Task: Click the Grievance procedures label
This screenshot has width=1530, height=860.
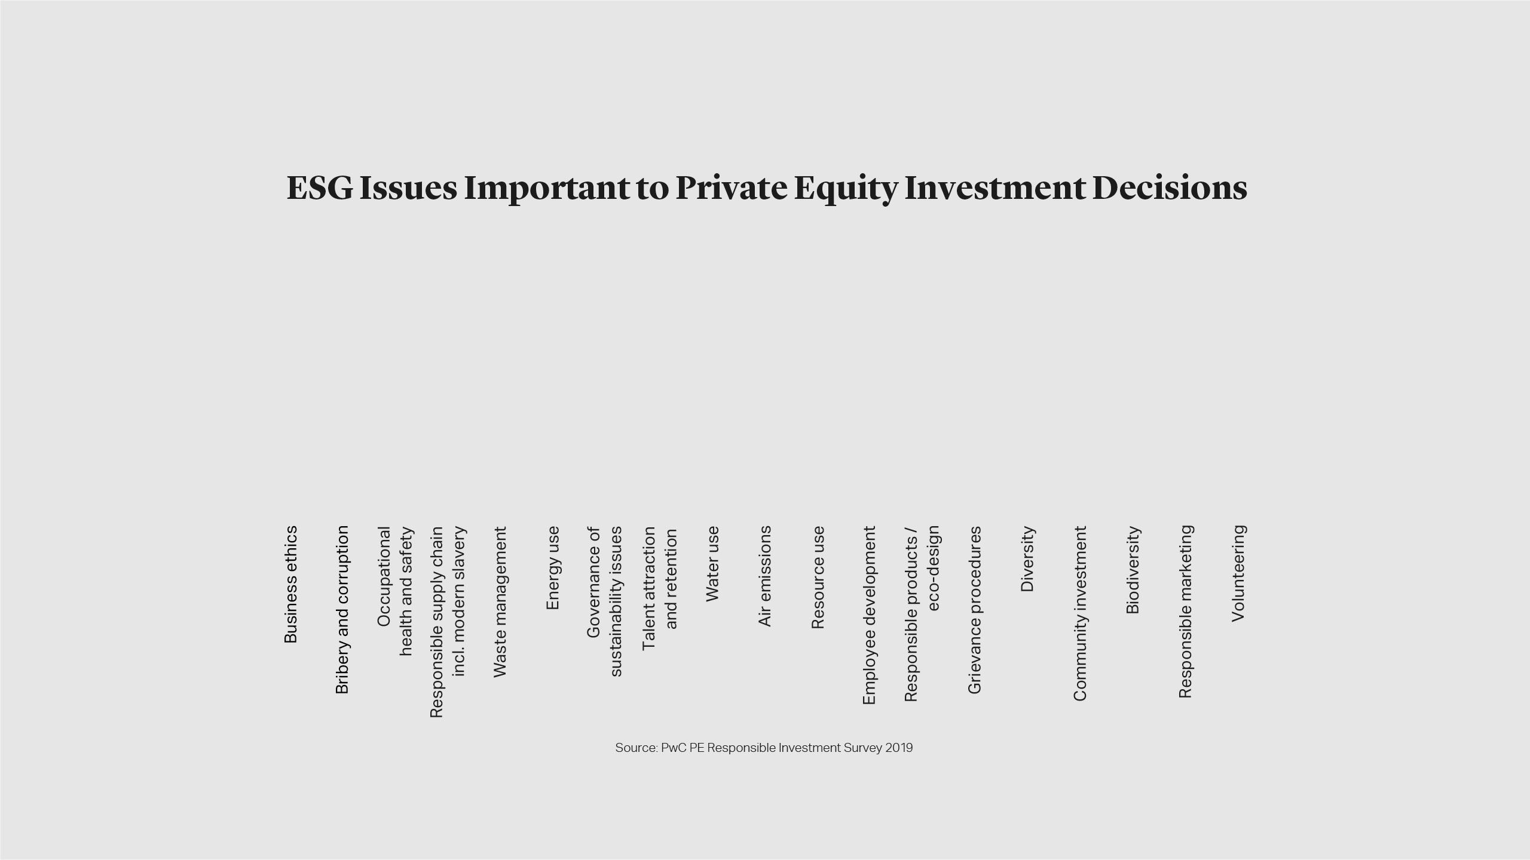Action: [974, 610]
